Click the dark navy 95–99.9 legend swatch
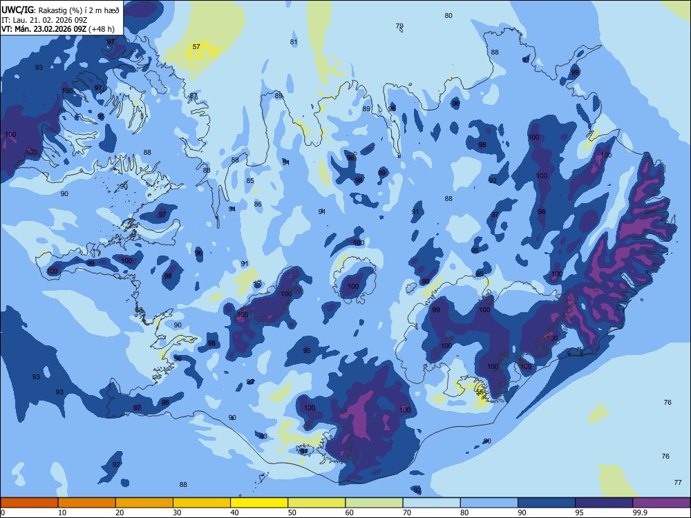691x518 pixels. coord(604,503)
